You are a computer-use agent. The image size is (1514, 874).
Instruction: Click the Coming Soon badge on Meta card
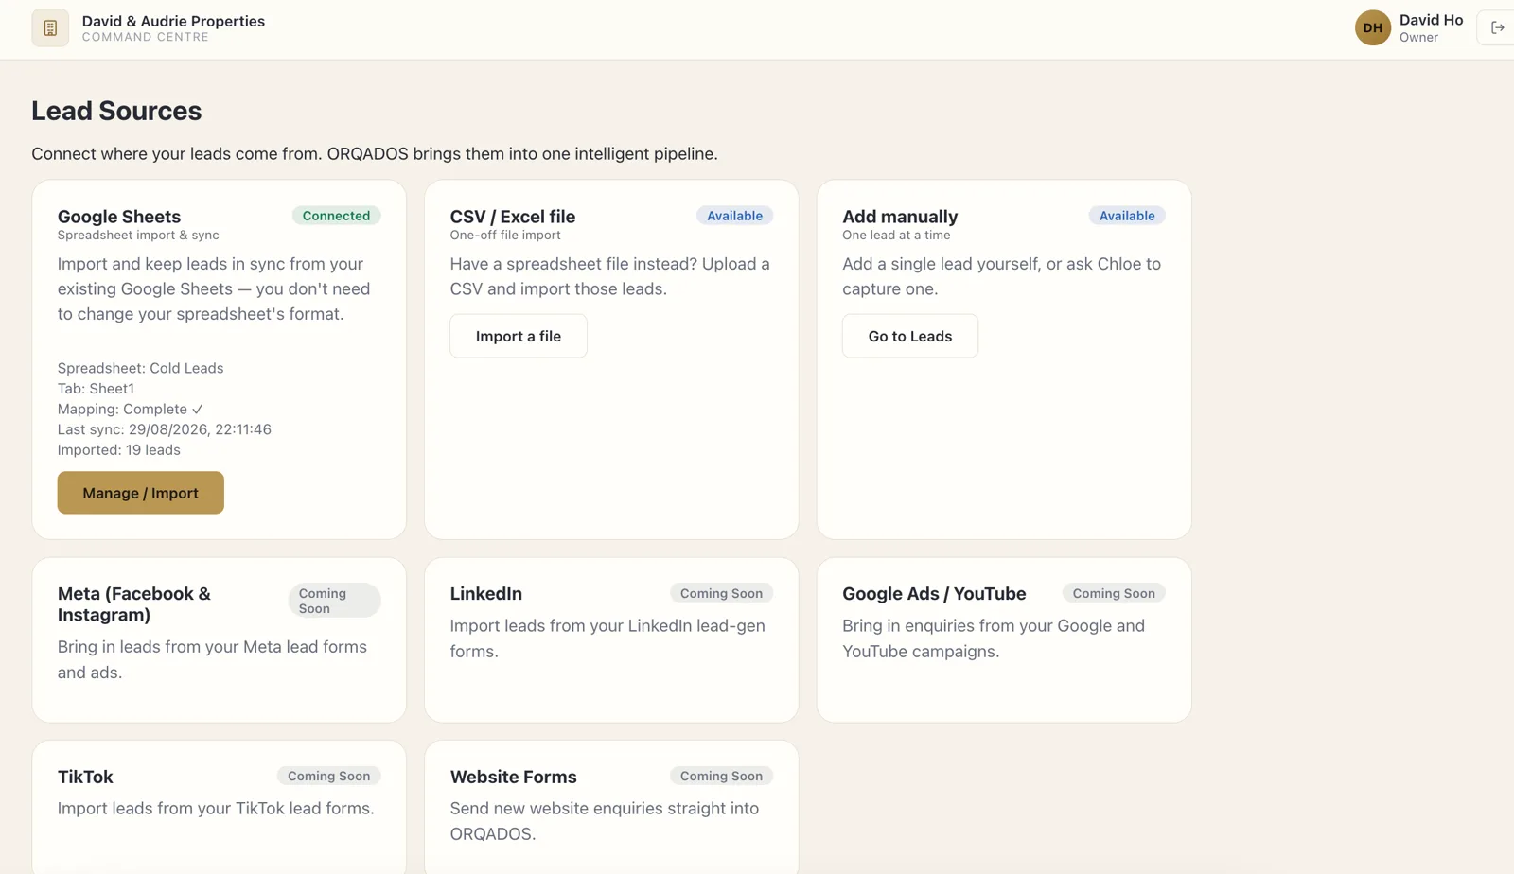(334, 601)
